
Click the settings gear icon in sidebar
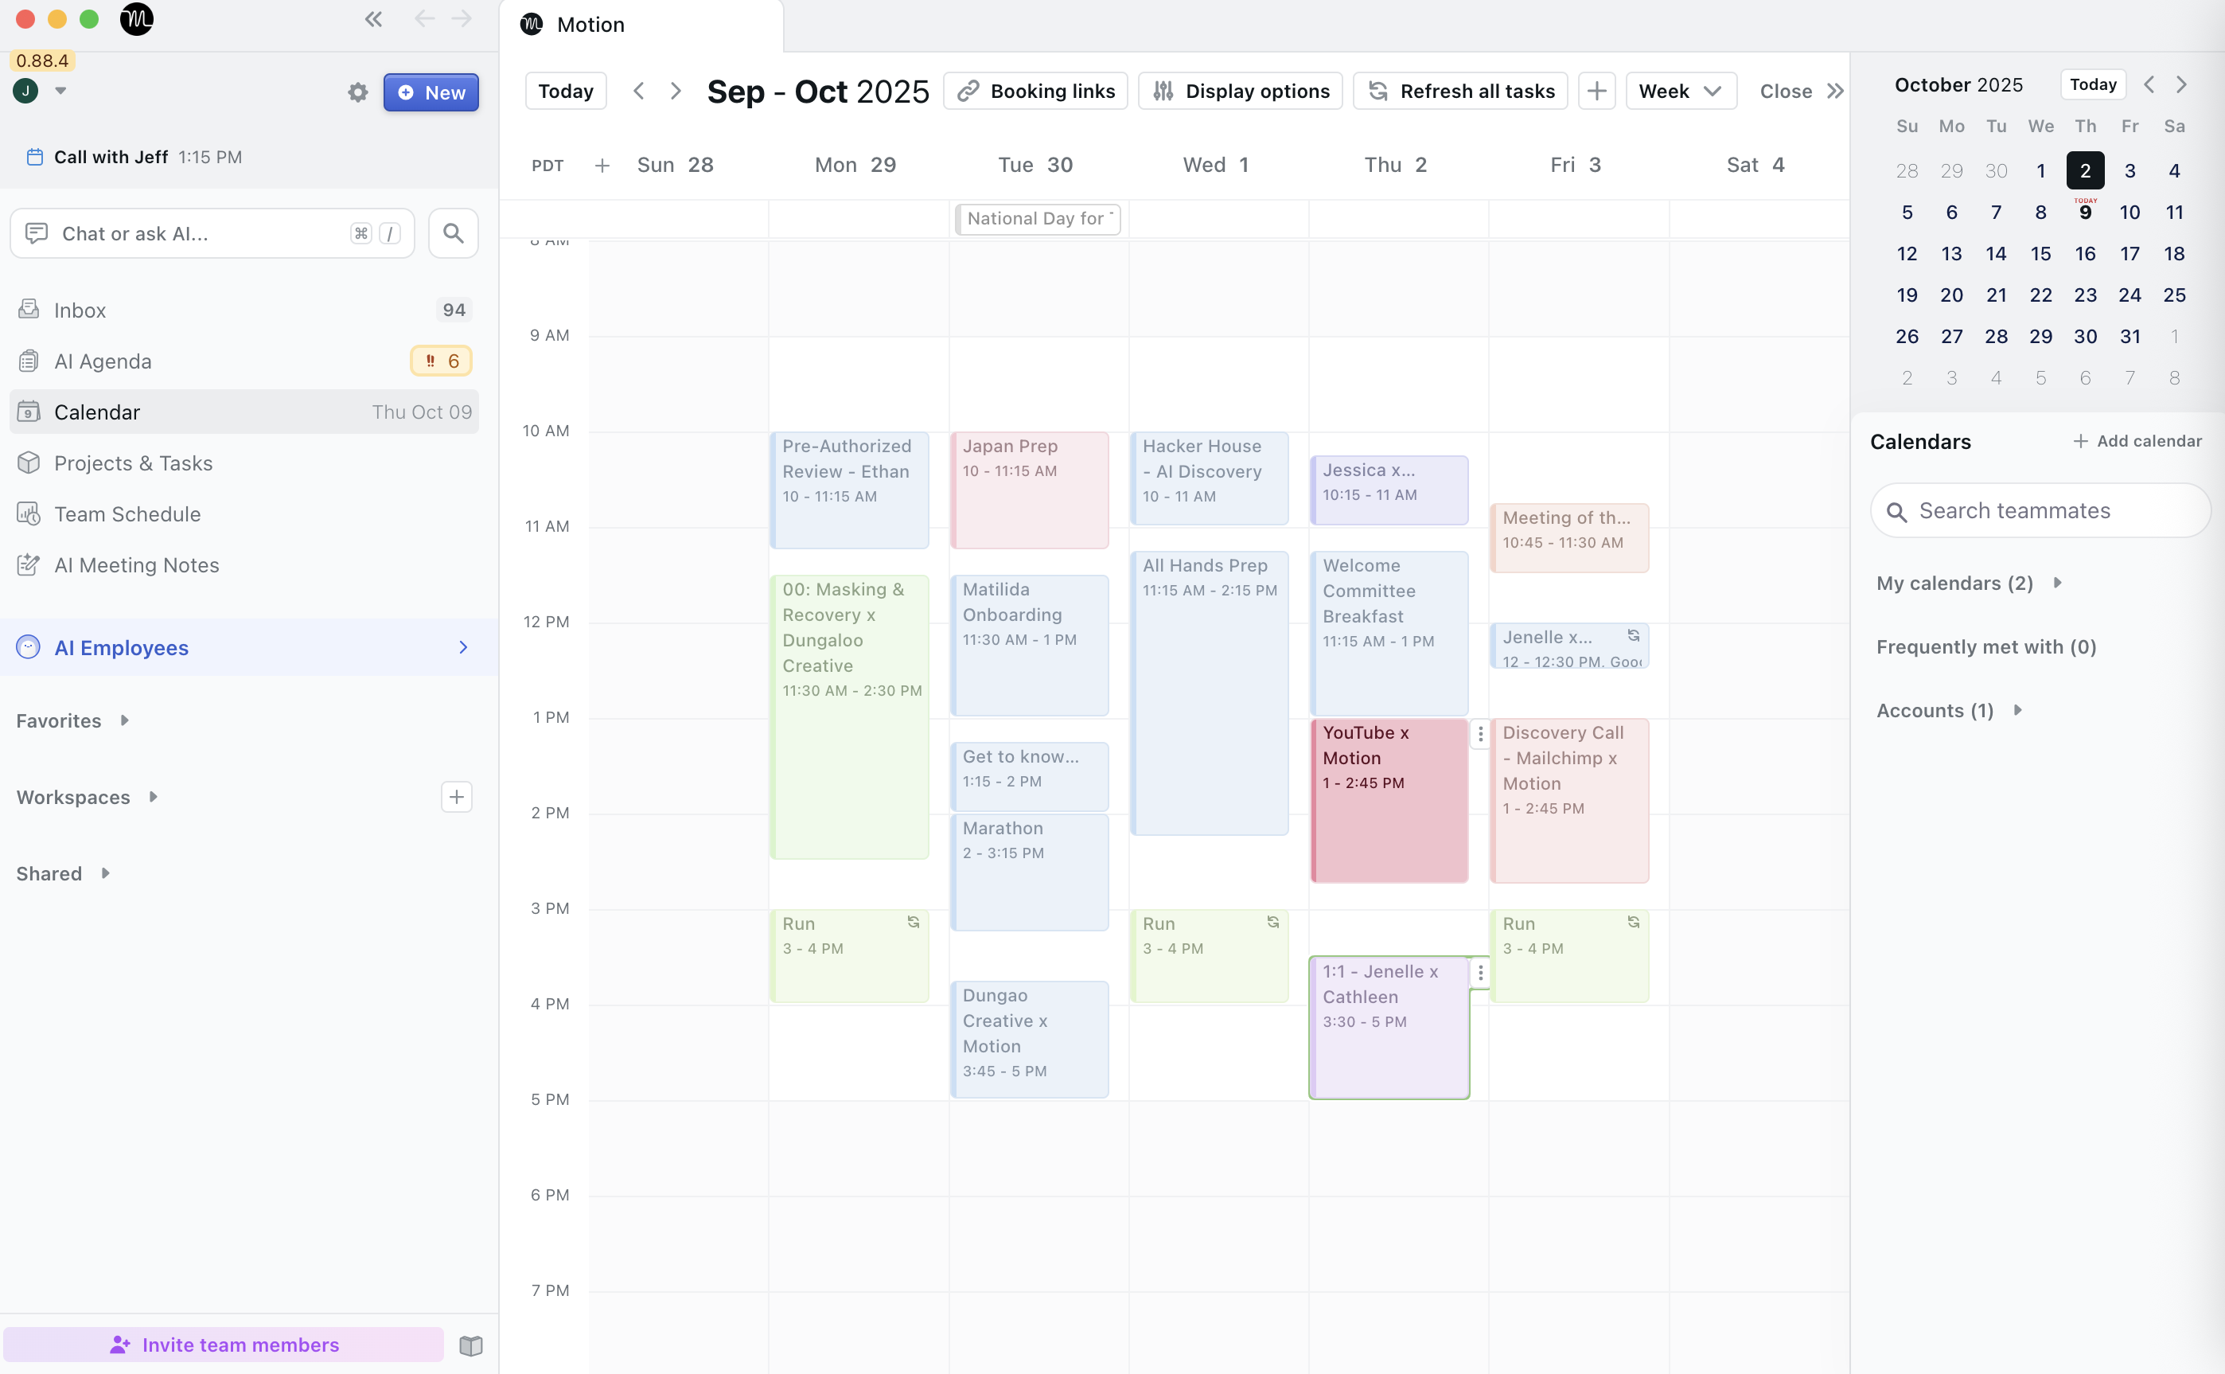tap(358, 92)
